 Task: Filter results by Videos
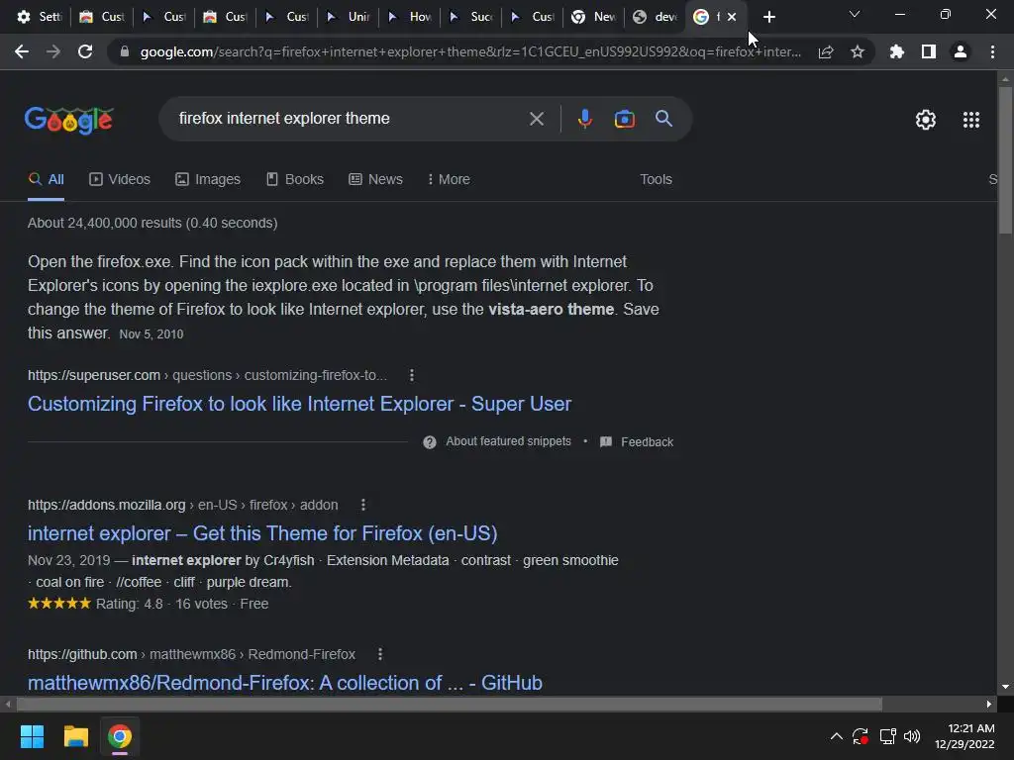point(120,180)
